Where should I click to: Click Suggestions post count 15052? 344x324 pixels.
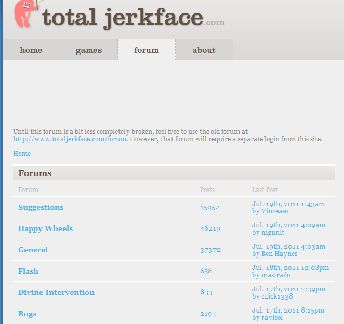[x=210, y=207]
